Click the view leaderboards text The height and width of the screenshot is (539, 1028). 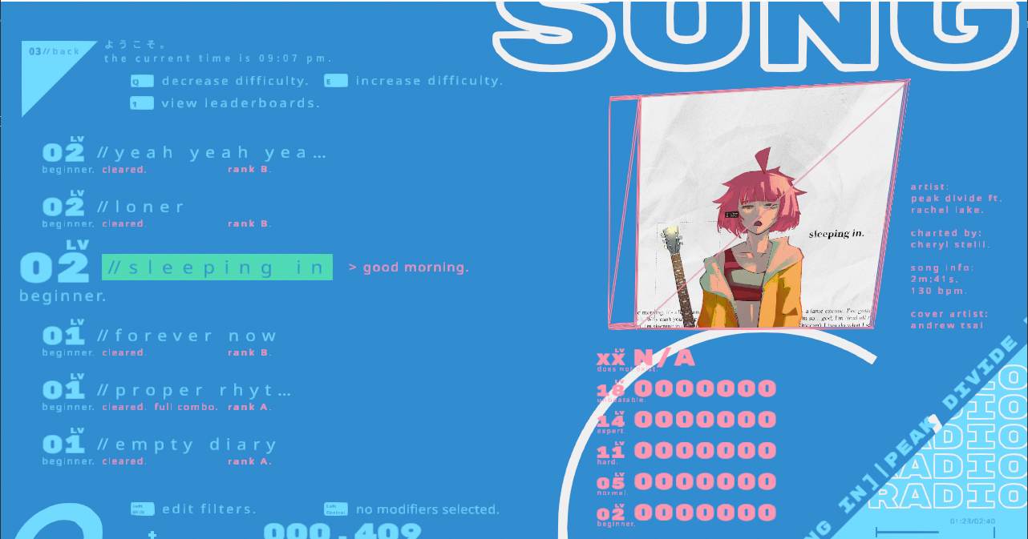(241, 103)
